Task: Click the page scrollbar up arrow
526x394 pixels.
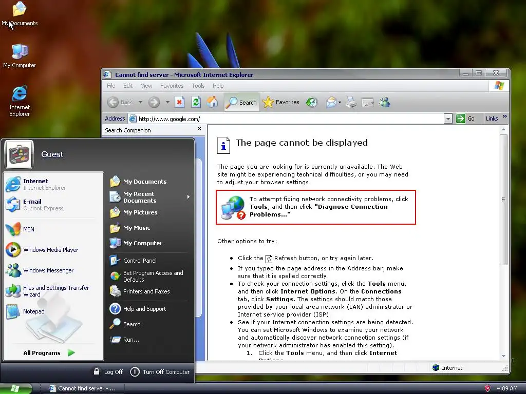Action: tap(503, 129)
